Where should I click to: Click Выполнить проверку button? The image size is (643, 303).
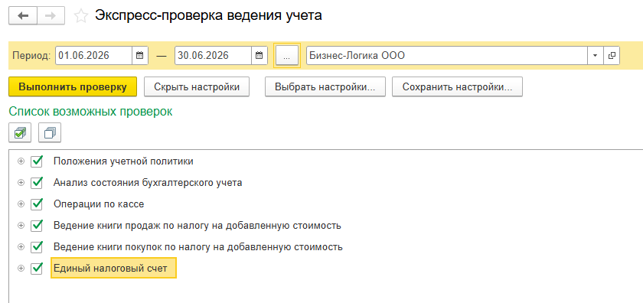pyautogui.click(x=72, y=87)
